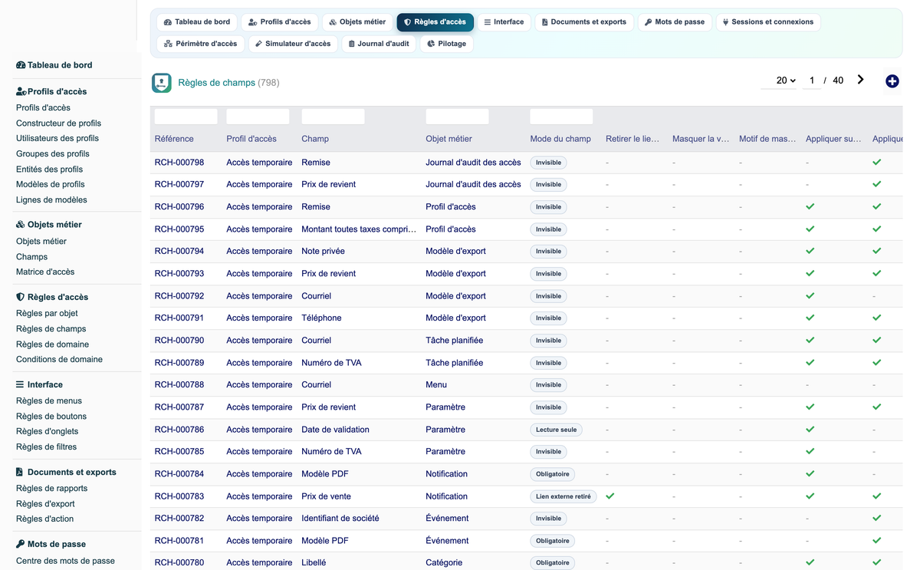Open Règles d'export in the sidebar

(x=45, y=504)
